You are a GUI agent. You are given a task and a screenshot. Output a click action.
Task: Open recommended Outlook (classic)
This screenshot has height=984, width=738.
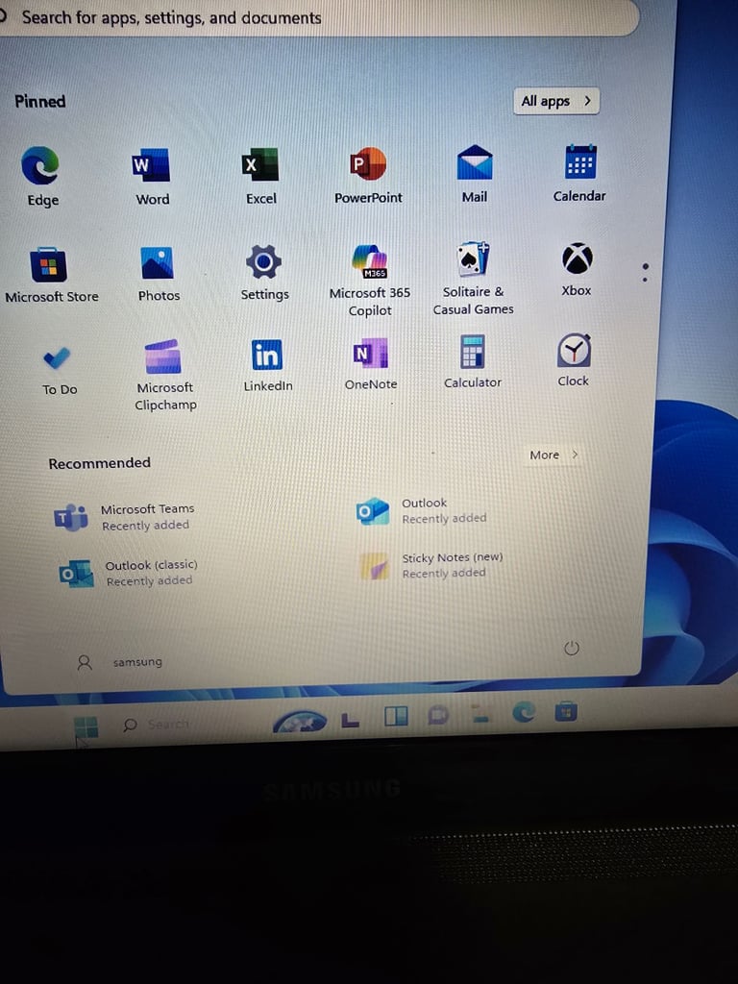[128, 573]
